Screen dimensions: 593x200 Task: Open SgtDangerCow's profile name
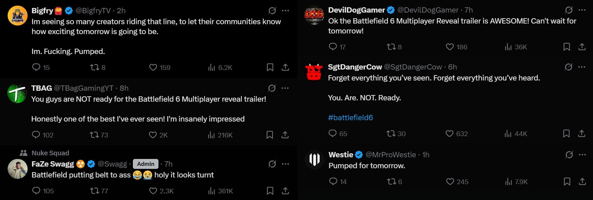355,67
